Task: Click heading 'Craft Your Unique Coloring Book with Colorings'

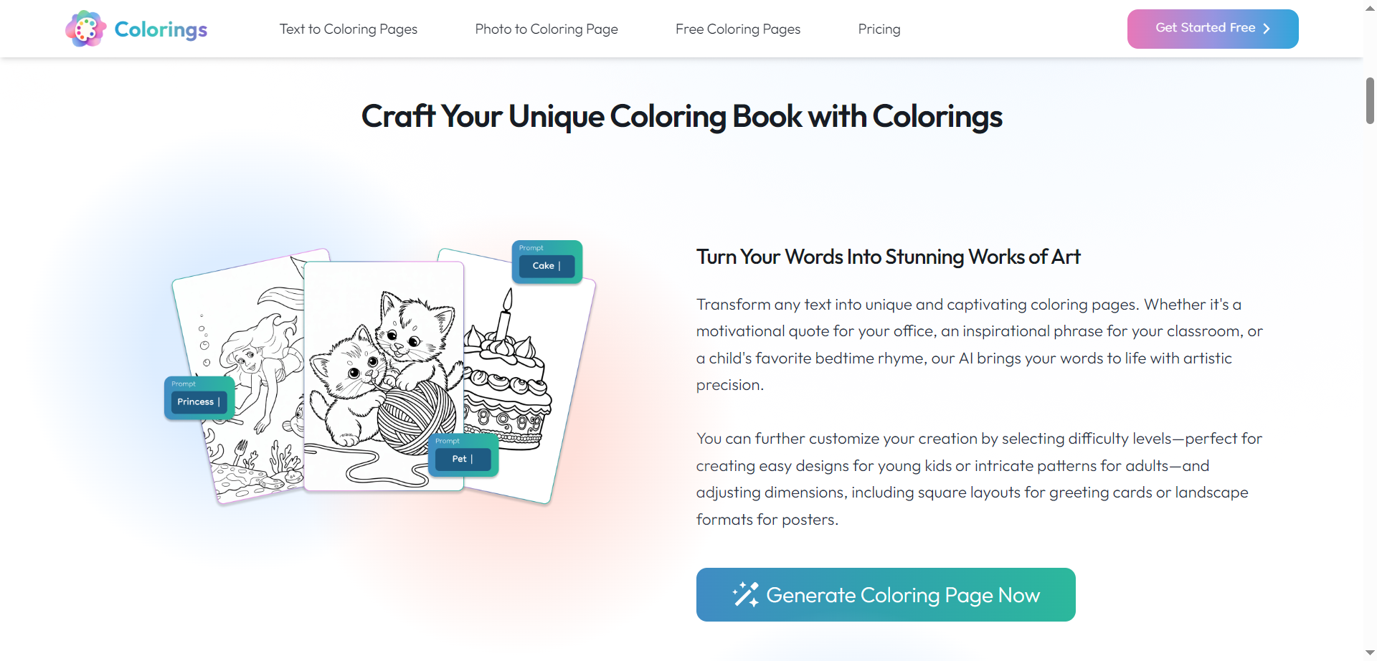Action: click(x=682, y=116)
